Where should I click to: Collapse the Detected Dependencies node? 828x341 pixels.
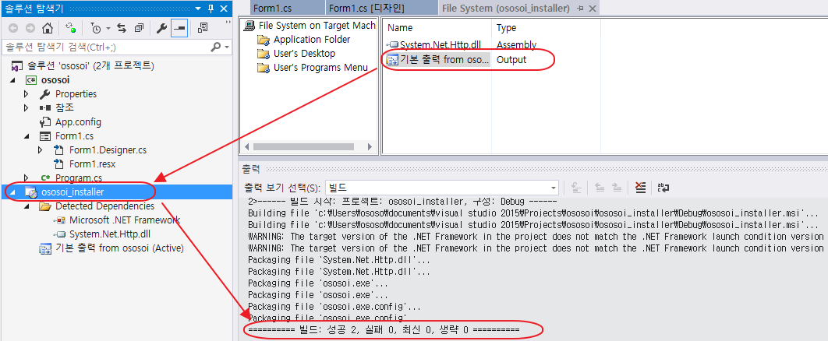tap(27, 206)
